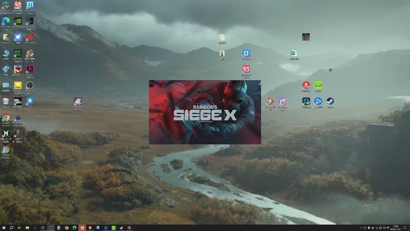
Task: Select the blue asterisk desktop shortcut
Action: point(30,101)
